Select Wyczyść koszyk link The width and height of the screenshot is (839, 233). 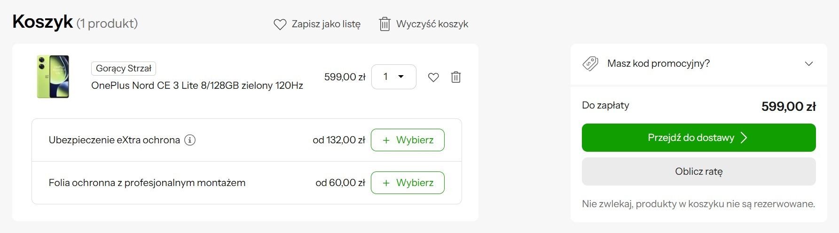[432, 24]
